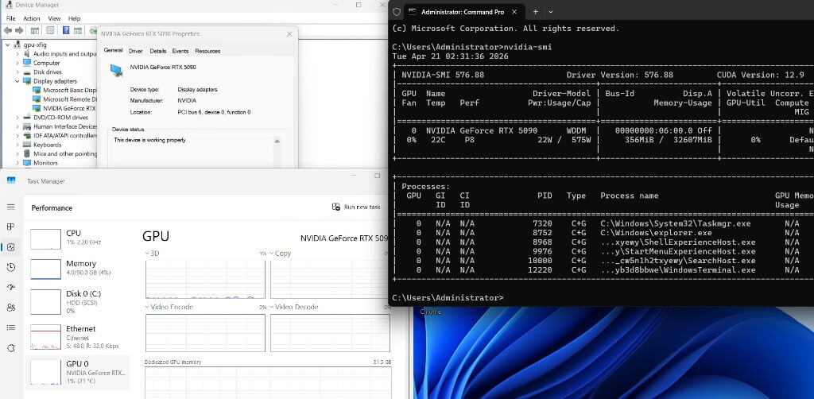Click shield icon in Terminal title bar
The width and height of the screenshot is (814, 399).
(x=397, y=11)
